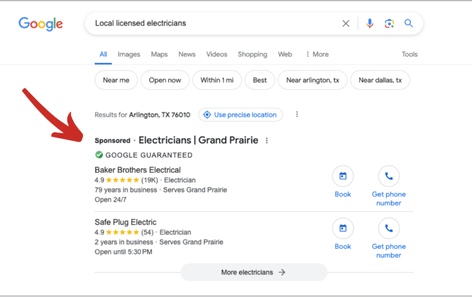Get phone number for Safe Plug Electric
The width and height of the screenshot is (472, 297).
pyautogui.click(x=388, y=228)
